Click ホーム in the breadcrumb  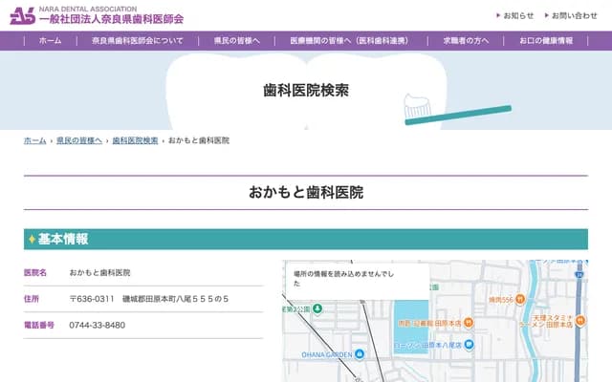click(x=35, y=140)
